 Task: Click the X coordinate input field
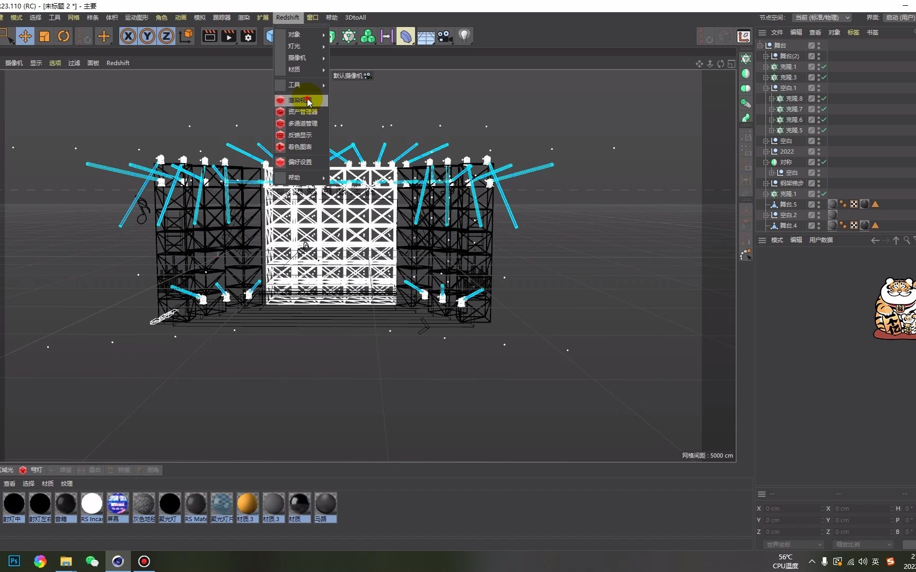pyautogui.click(x=792, y=508)
